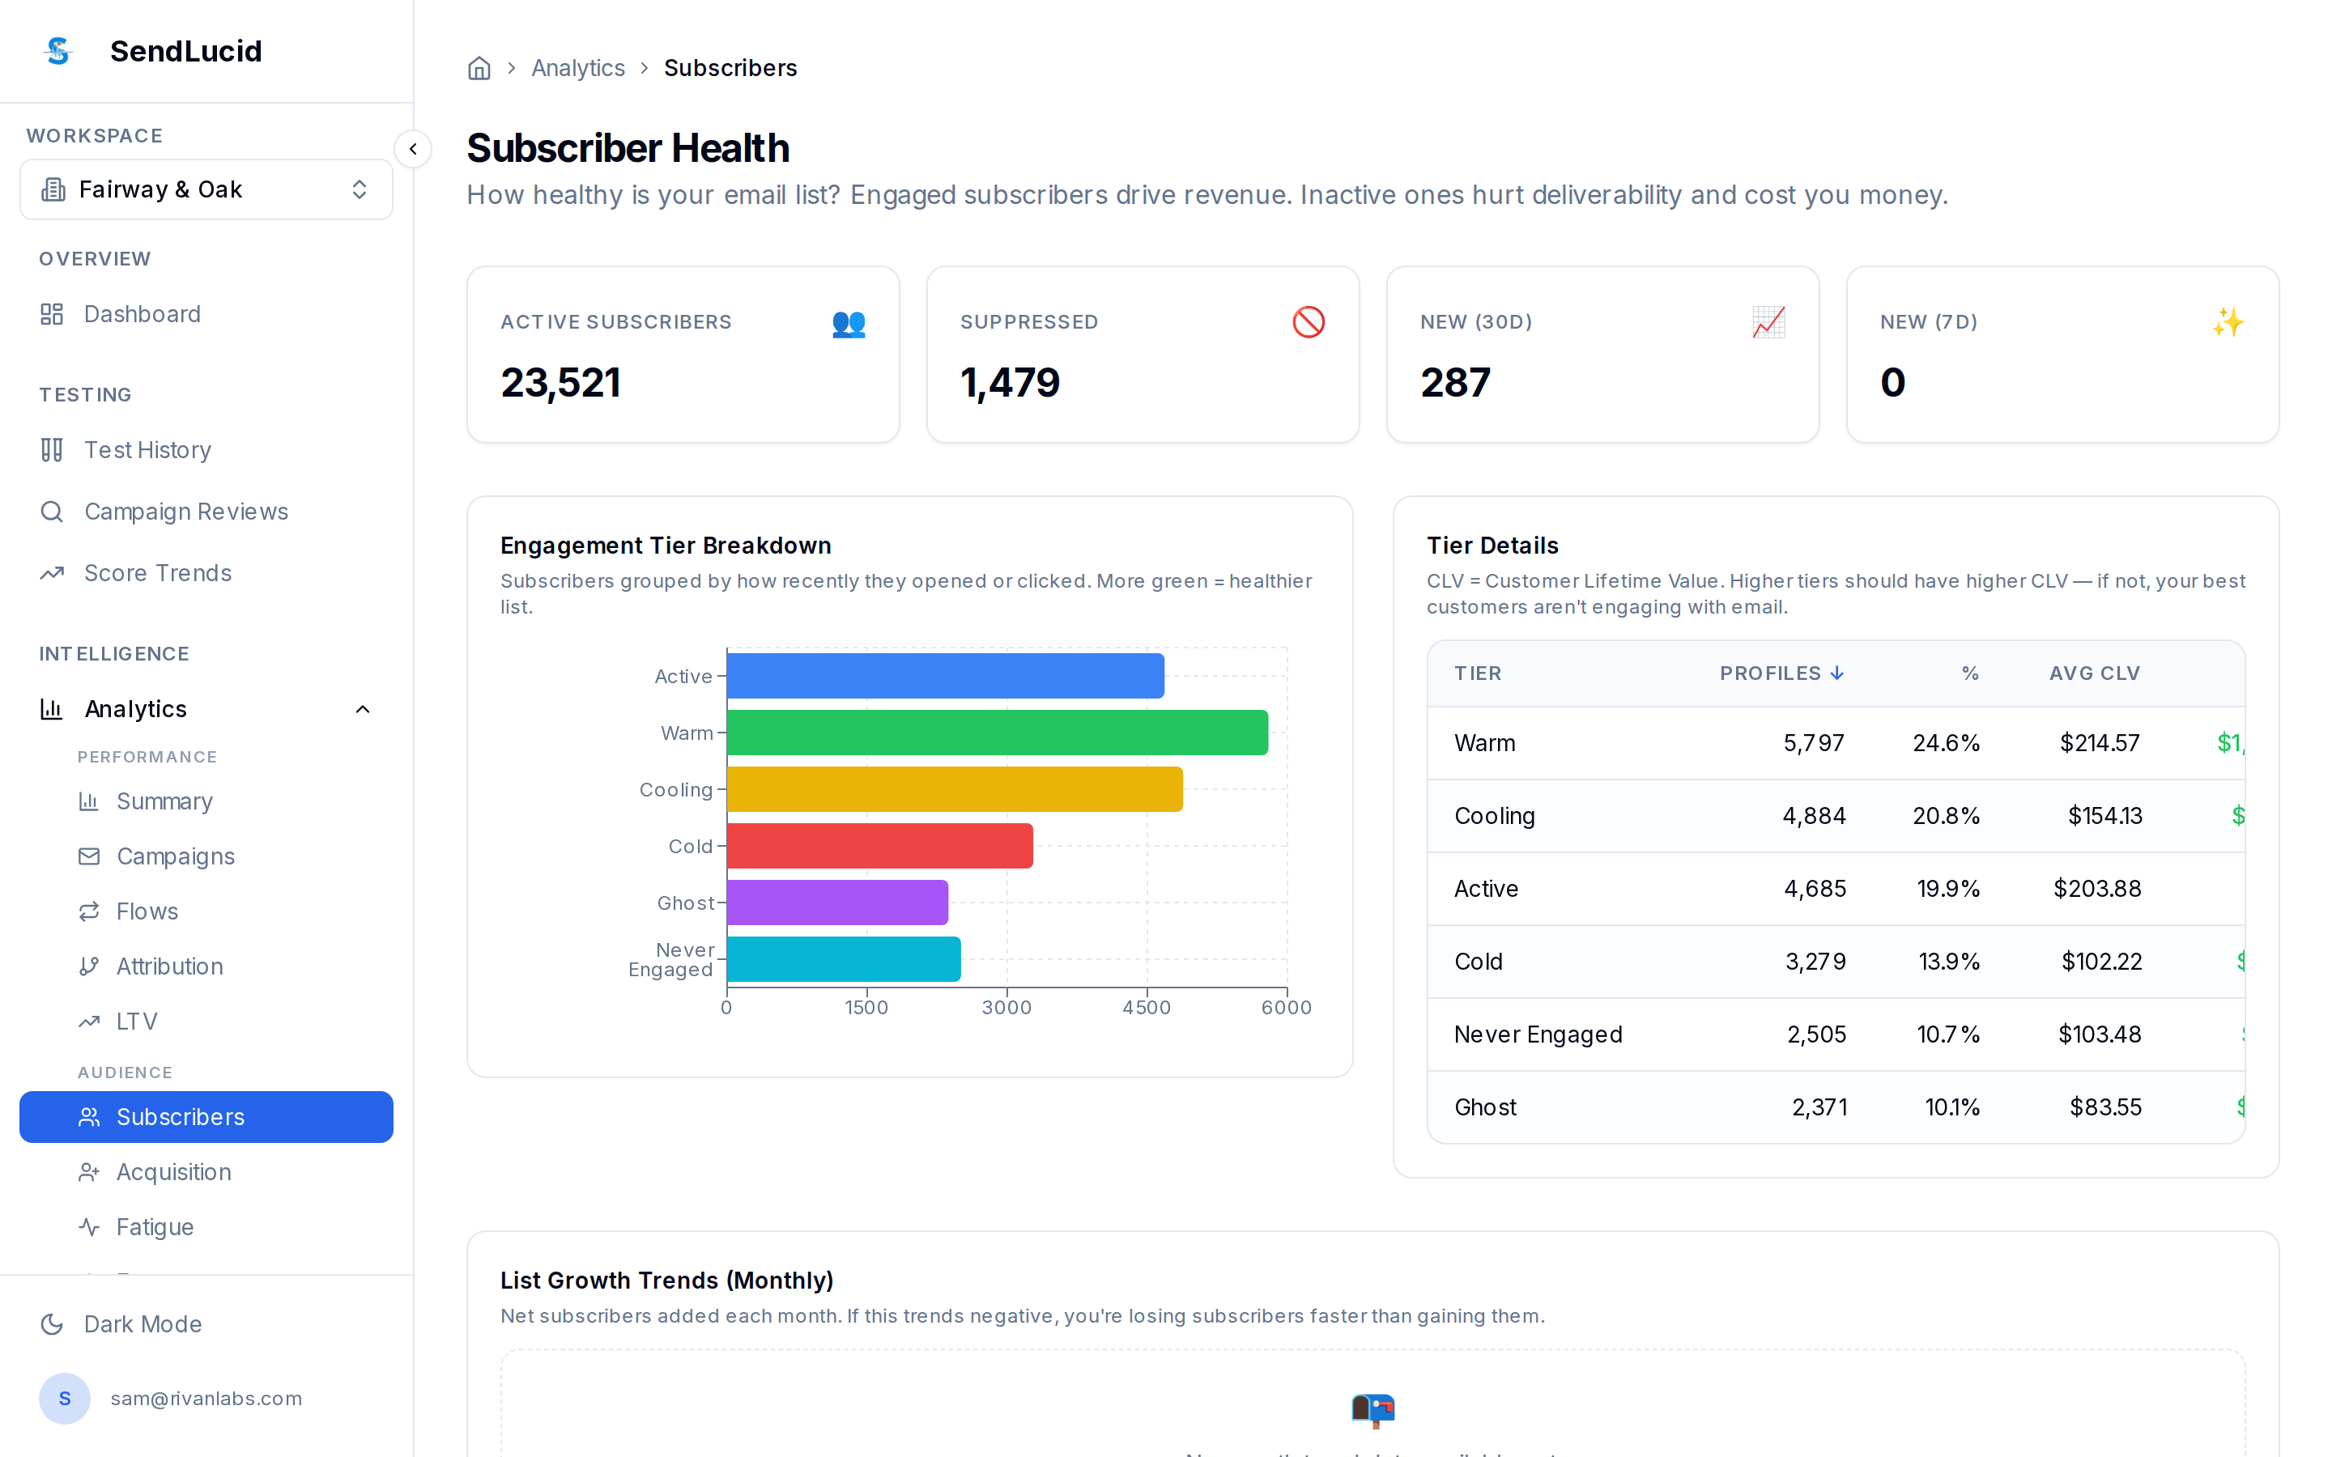Click the Cooling tier name in table

[1495, 816]
